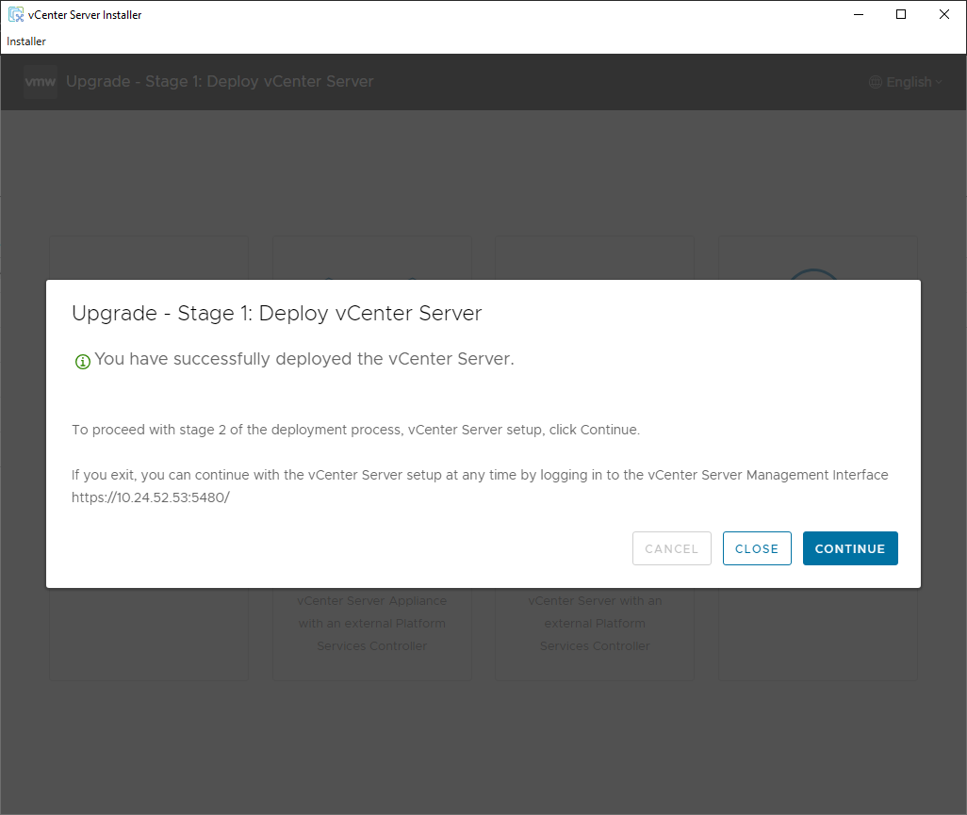Select the dimmed "vCenter Server Appliance" background card
The height and width of the screenshot is (815, 967).
pyautogui.click(x=372, y=623)
